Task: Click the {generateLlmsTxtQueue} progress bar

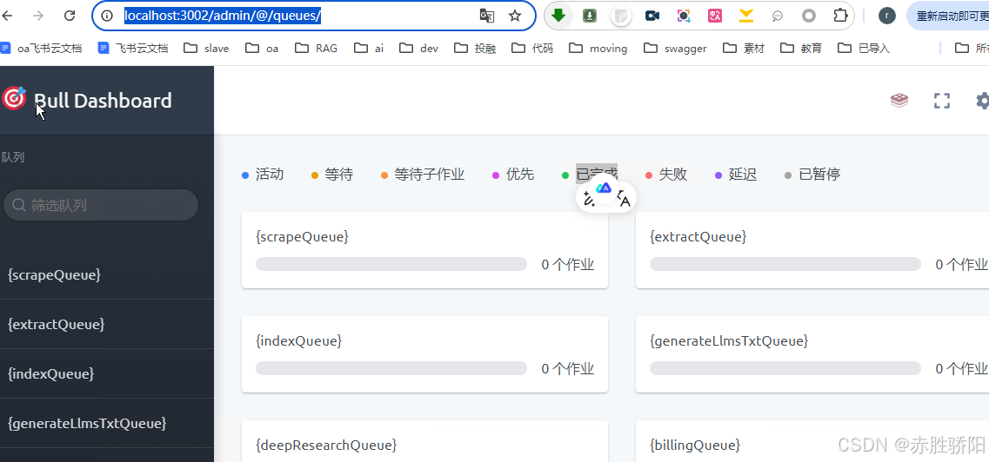Action: (x=785, y=368)
